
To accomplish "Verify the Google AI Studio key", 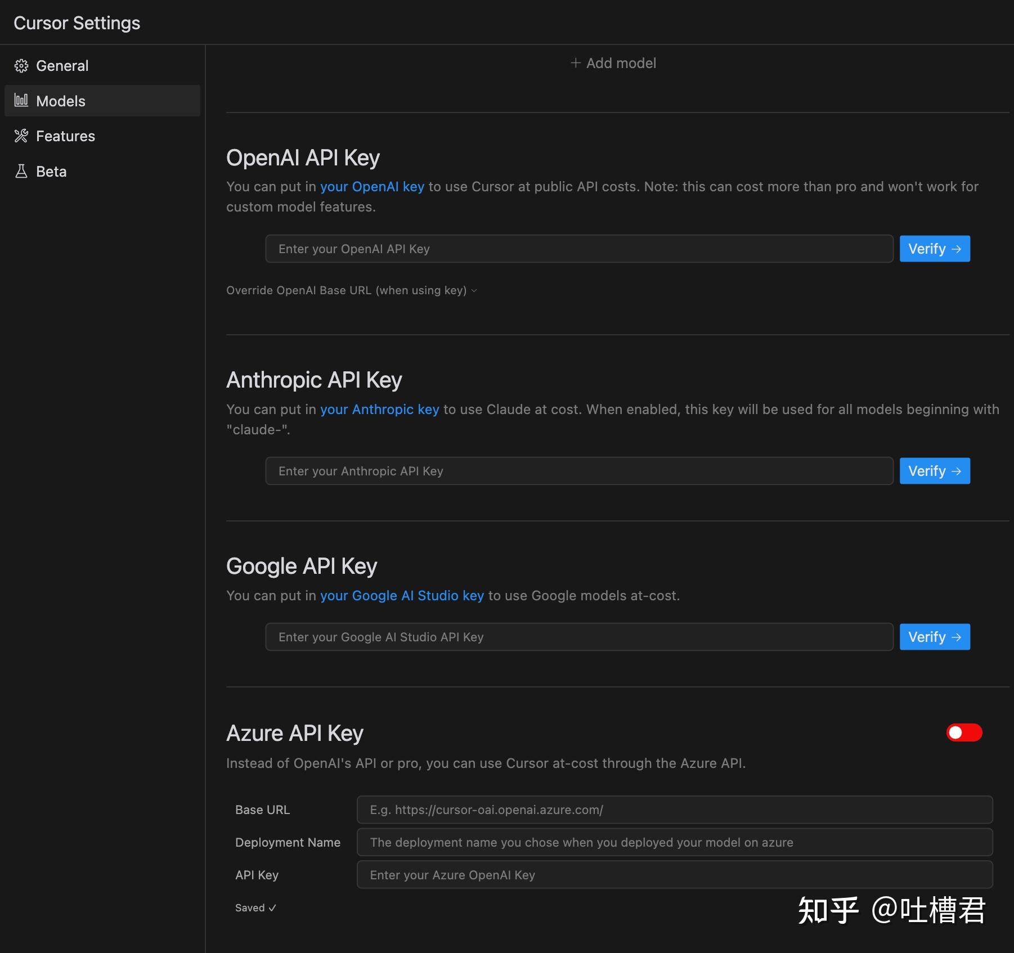I will (x=935, y=637).
